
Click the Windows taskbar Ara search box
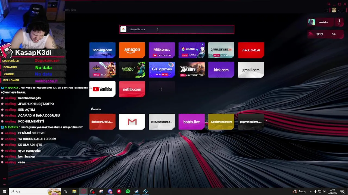pyautogui.click(x=35, y=191)
